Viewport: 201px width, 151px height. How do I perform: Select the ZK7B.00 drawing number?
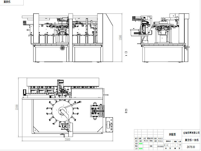(191, 147)
